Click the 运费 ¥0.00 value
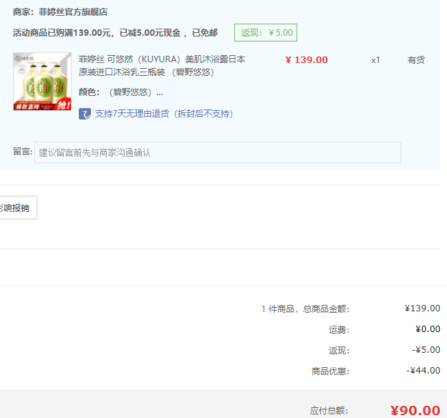Screen dimensions: 447x418 428,329
